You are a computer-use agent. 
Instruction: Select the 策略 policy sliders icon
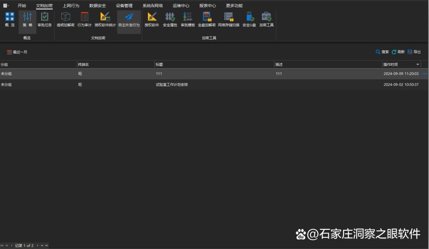point(27,19)
